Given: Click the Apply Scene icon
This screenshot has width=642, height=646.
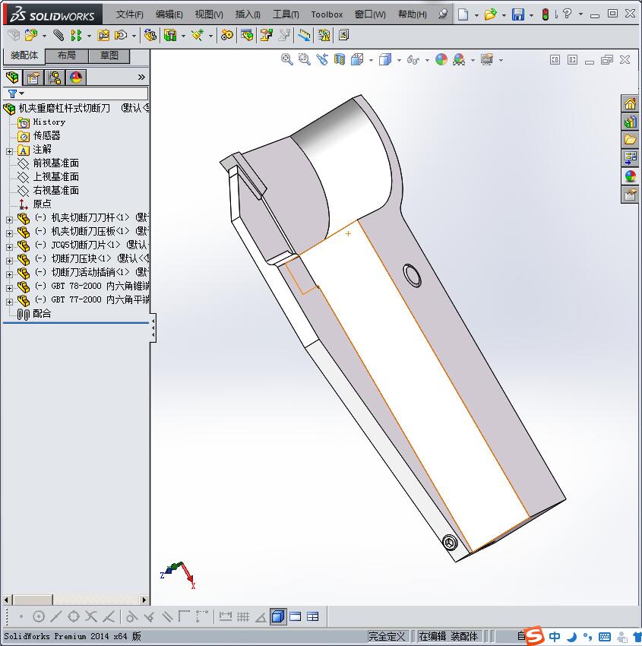Looking at the screenshot, I should (459, 60).
